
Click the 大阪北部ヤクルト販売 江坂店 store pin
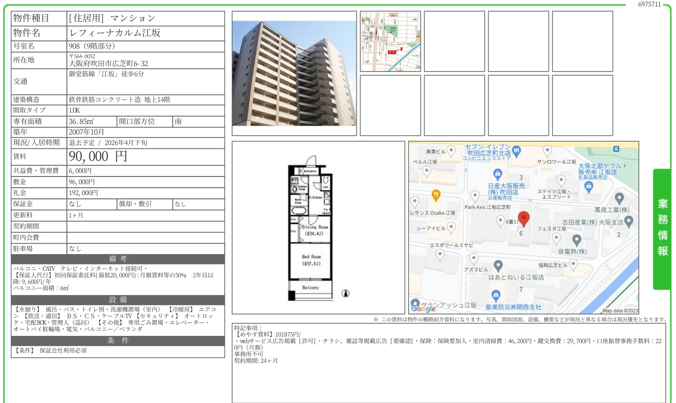[x=589, y=187]
